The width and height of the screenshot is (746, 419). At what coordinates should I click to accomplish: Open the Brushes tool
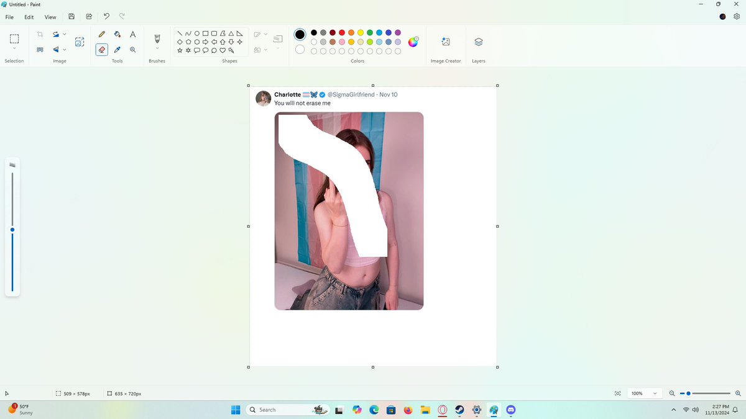click(x=157, y=38)
